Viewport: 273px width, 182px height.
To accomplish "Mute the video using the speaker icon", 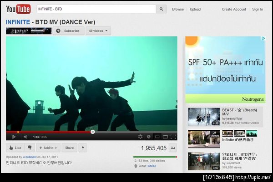I will [25, 137].
